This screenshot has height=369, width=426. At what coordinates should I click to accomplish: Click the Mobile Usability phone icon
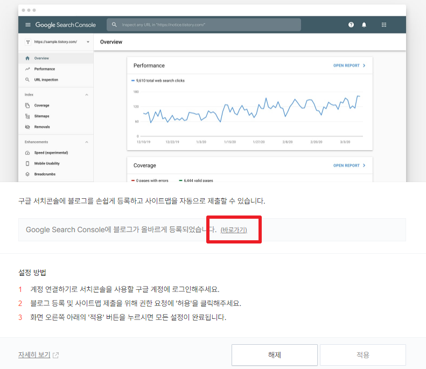(27, 163)
